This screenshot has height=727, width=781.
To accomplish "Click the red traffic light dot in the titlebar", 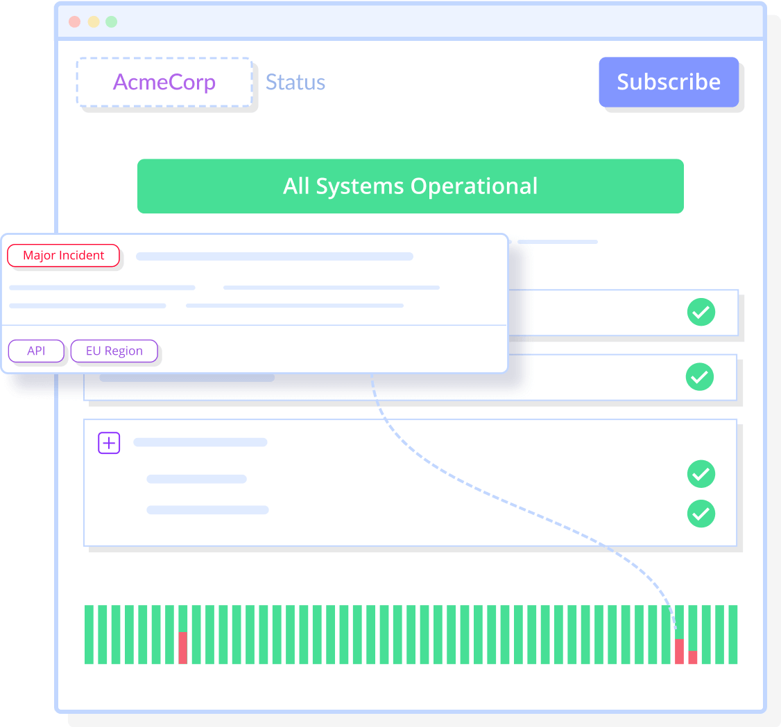I will (x=74, y=21).
